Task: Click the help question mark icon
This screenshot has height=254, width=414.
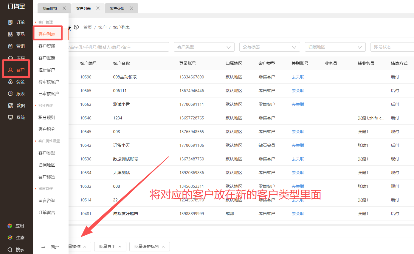Action: [76, 27]
